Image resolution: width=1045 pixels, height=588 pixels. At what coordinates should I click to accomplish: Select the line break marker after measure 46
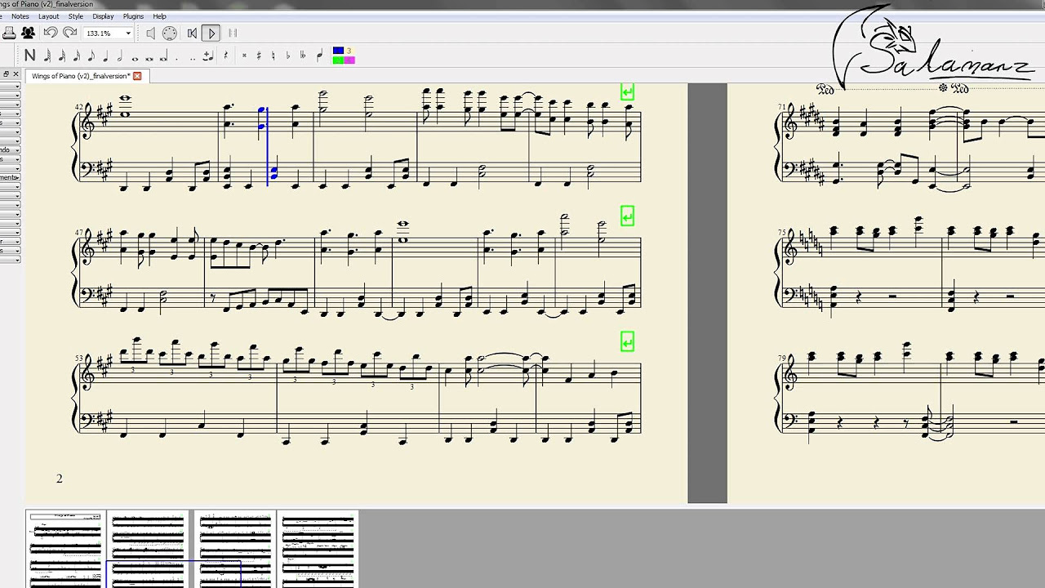coord(627,91)
